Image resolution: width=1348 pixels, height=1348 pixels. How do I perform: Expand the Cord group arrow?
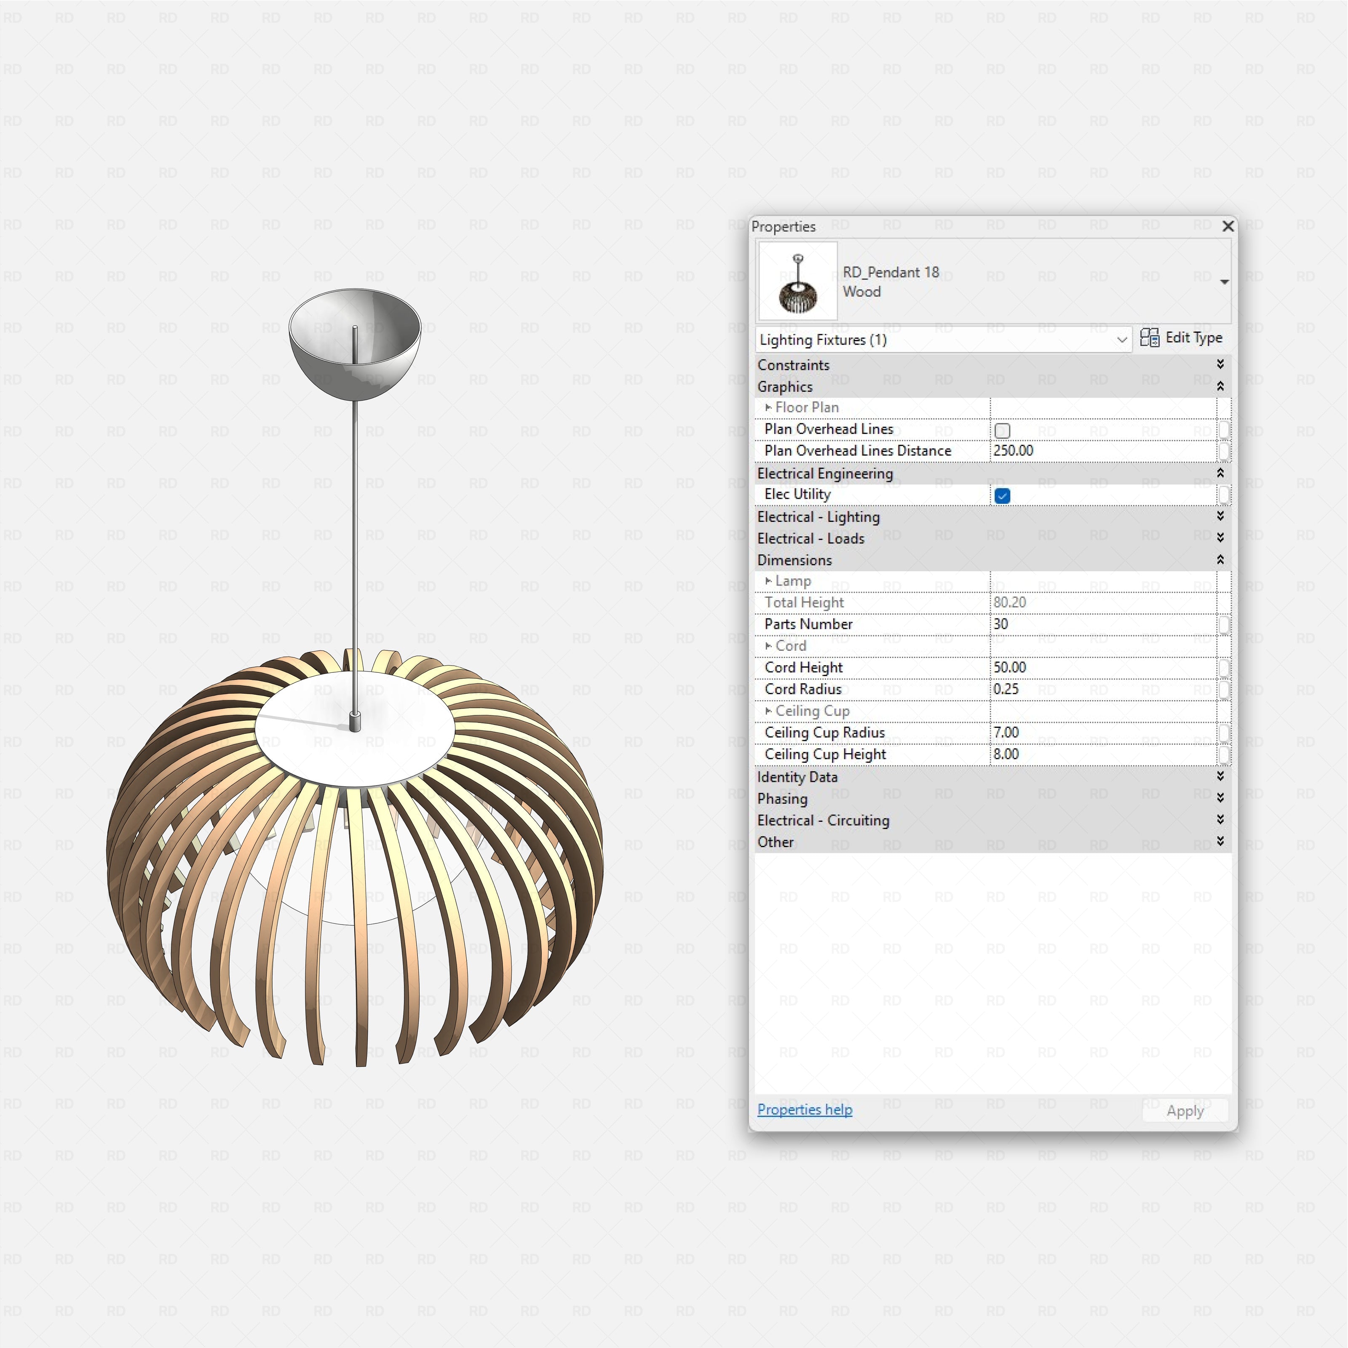tap(768, 646)
